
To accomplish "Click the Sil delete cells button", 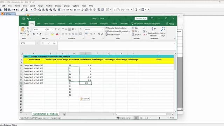I will click(135, 31).
